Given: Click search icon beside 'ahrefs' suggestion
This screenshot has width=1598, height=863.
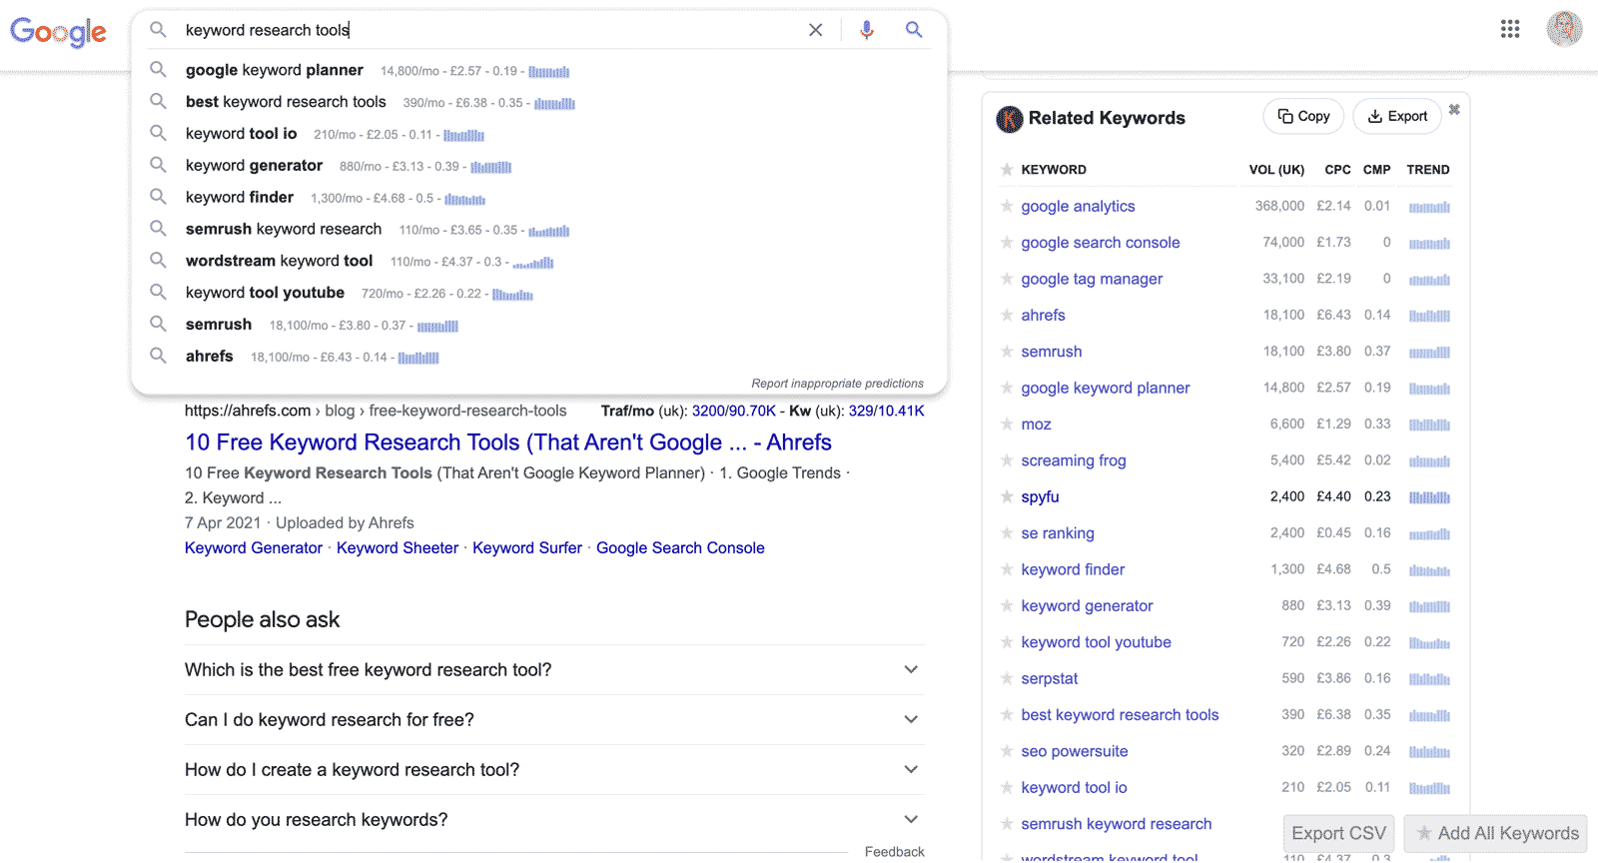Looking at the screenshot, I should point(158,356).
